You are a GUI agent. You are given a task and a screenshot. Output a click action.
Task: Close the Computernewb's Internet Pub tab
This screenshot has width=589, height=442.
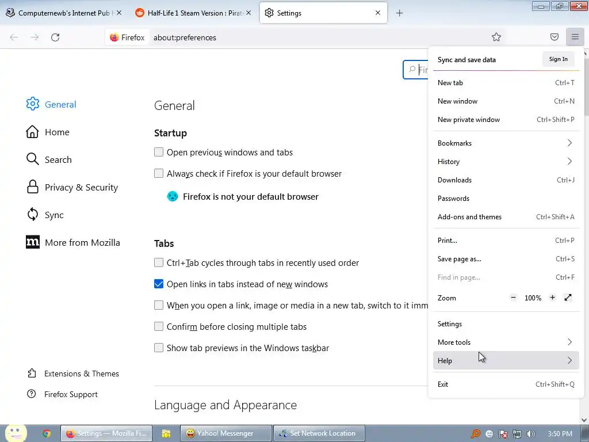click(x=118, y=13)
